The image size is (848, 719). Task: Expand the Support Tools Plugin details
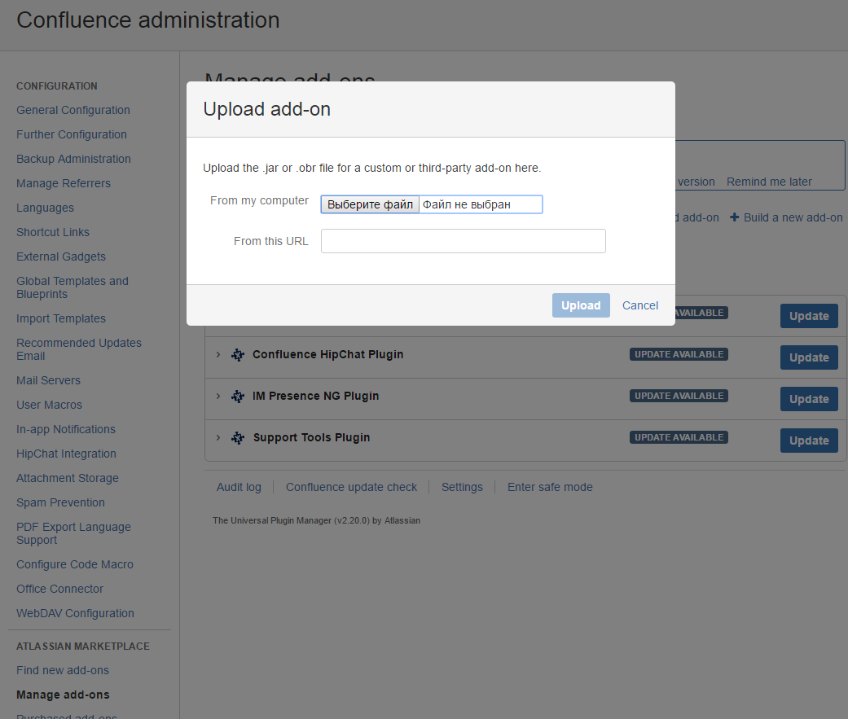(217, 437)
